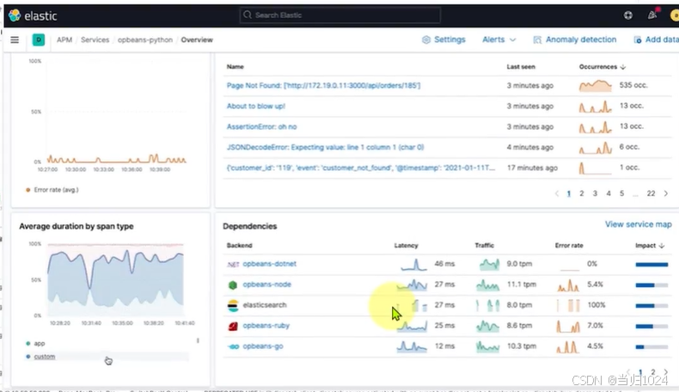
Task: Open opbeans-node backend link
Action: 266,285
